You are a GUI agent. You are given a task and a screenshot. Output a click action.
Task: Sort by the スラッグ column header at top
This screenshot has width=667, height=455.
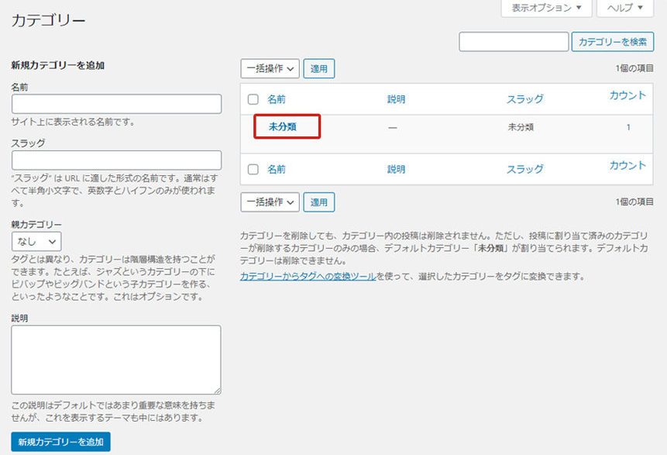point(524,99)
